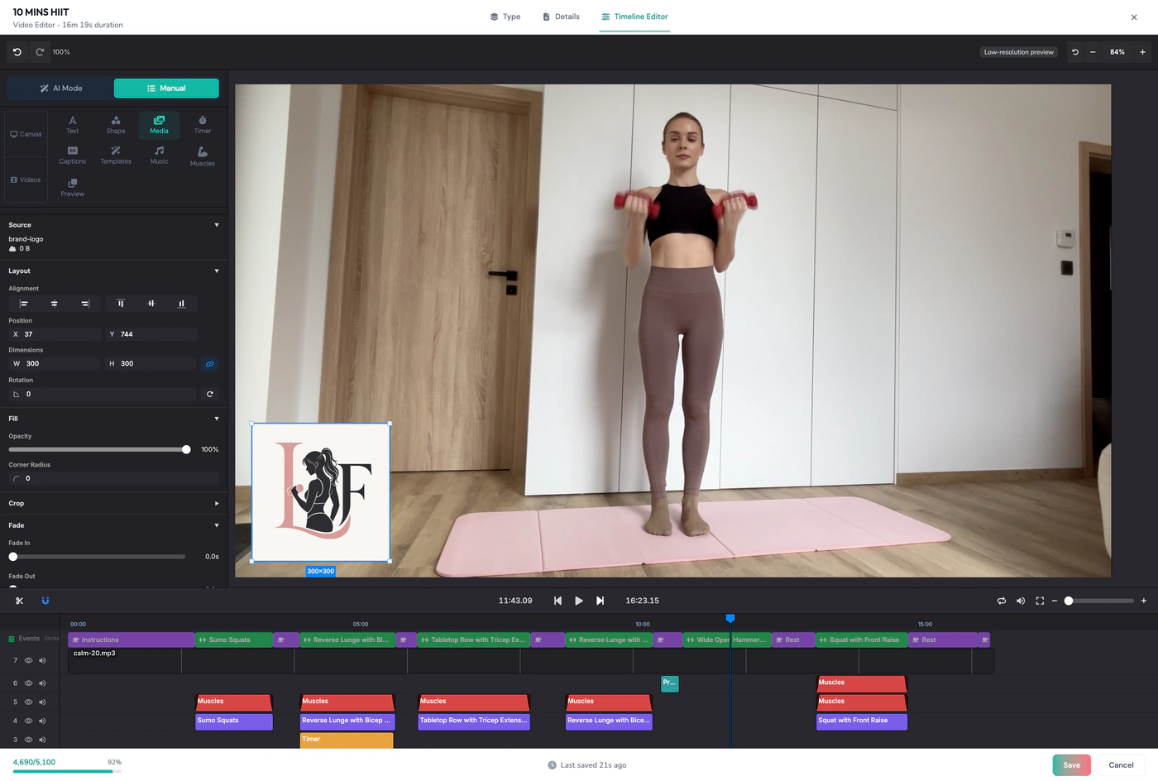Zoom in the timeline with plus
Viewport: 1158px width, 781px height.
click(1144, 601)
